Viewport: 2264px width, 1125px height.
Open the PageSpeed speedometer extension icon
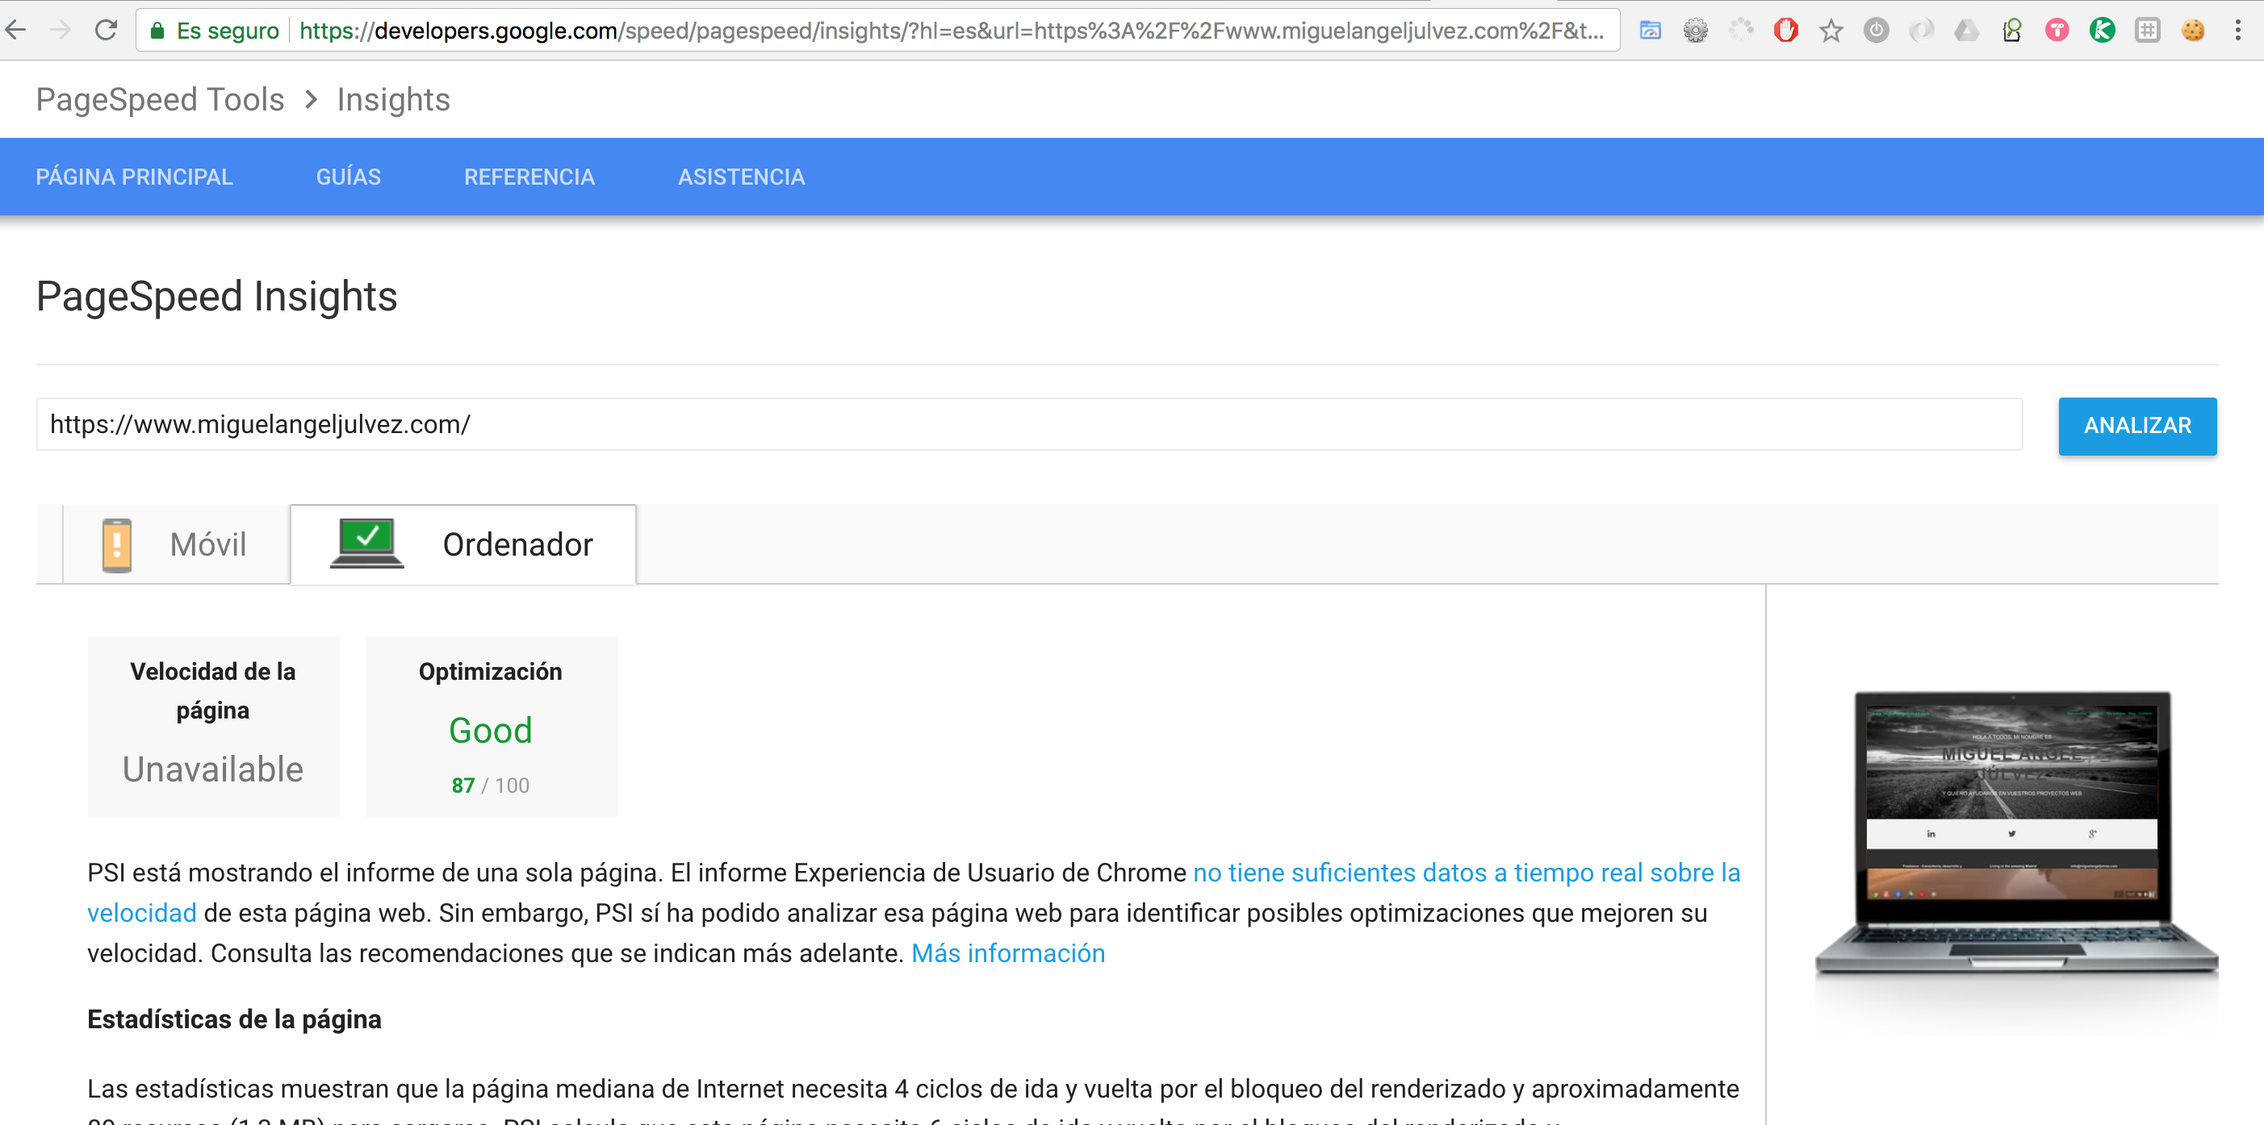1651,31
